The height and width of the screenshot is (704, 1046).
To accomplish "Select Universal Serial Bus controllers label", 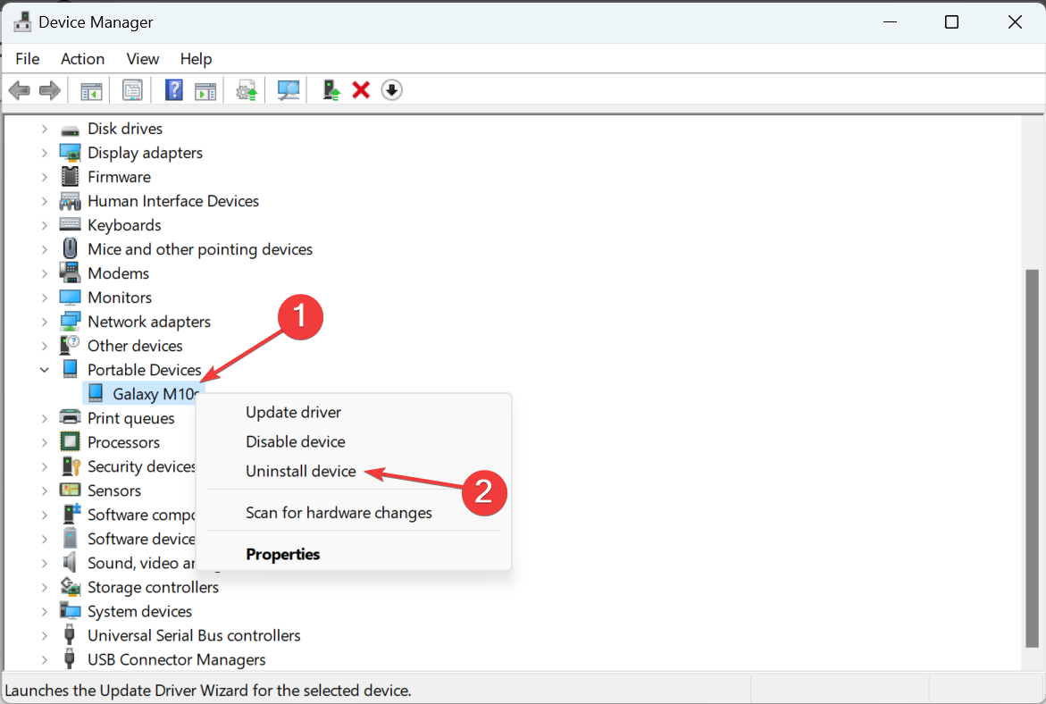I will coord(194,635).
